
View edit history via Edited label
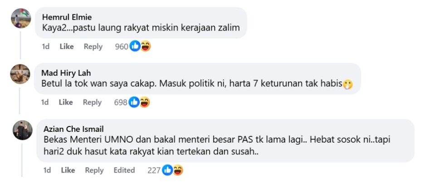pos(124,170)
